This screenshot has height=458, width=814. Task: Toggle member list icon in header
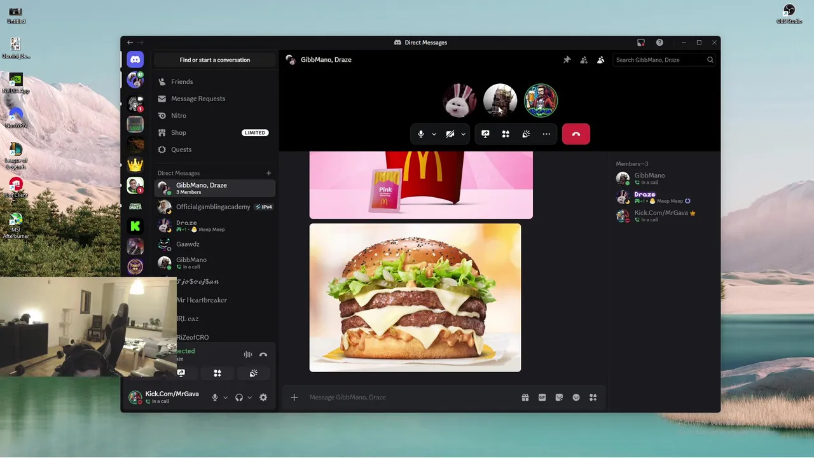click(600, 60)
